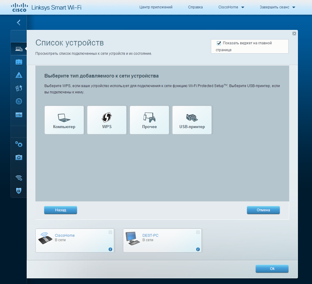Choose the USB-принтер device type tile

point(192,120)
